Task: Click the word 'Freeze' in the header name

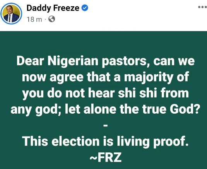Action: 66,8
